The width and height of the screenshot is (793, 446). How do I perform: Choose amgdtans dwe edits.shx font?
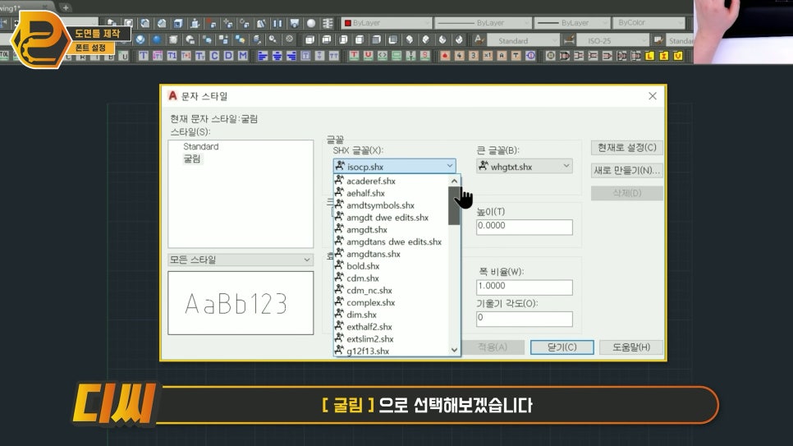pyautogui.click(x=391, y=241)
